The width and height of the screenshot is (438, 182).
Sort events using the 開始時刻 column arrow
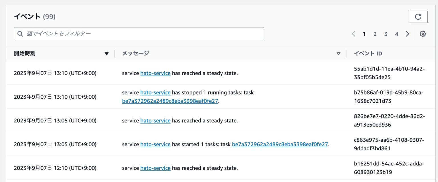[107, 53]
